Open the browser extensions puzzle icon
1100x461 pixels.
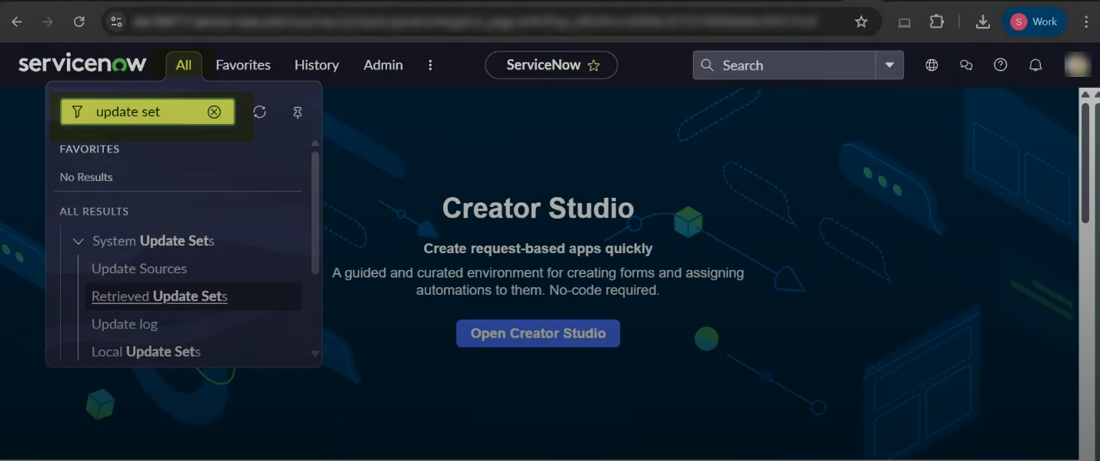pos(936,22)
